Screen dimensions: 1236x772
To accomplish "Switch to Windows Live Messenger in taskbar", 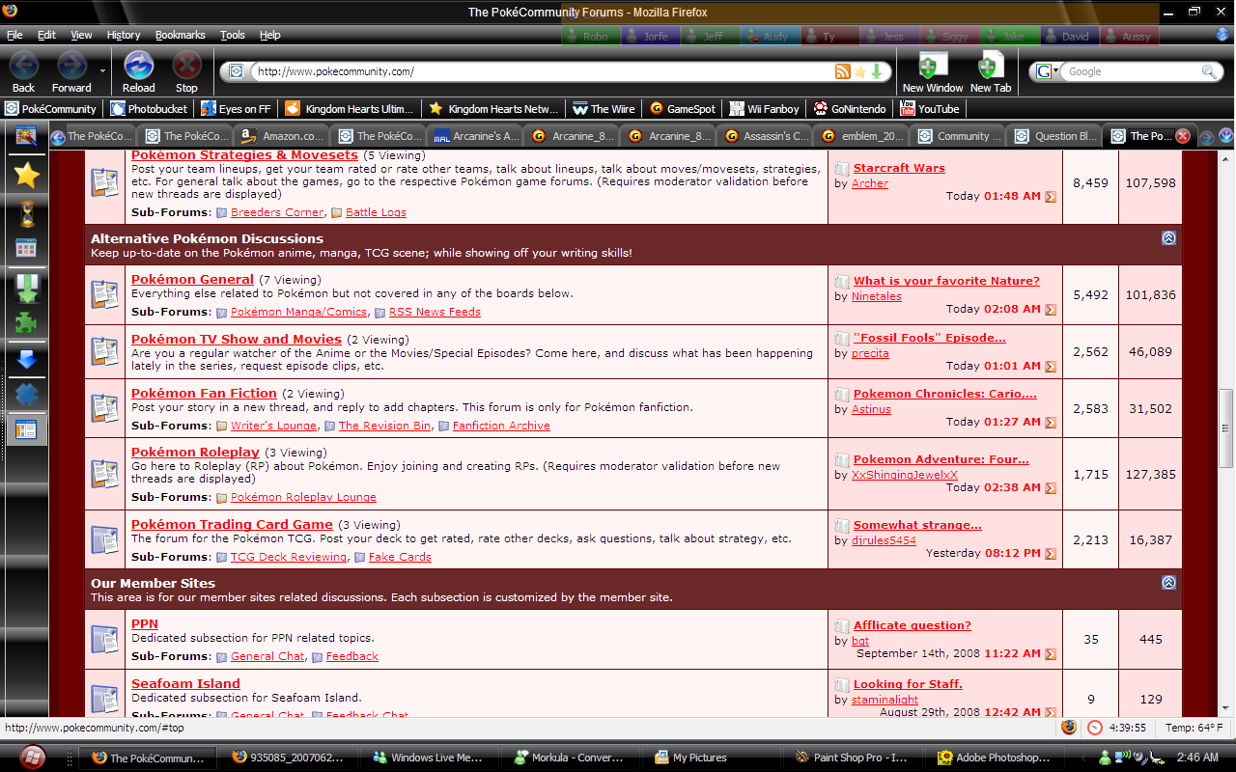I will click(x=428, y=758).
